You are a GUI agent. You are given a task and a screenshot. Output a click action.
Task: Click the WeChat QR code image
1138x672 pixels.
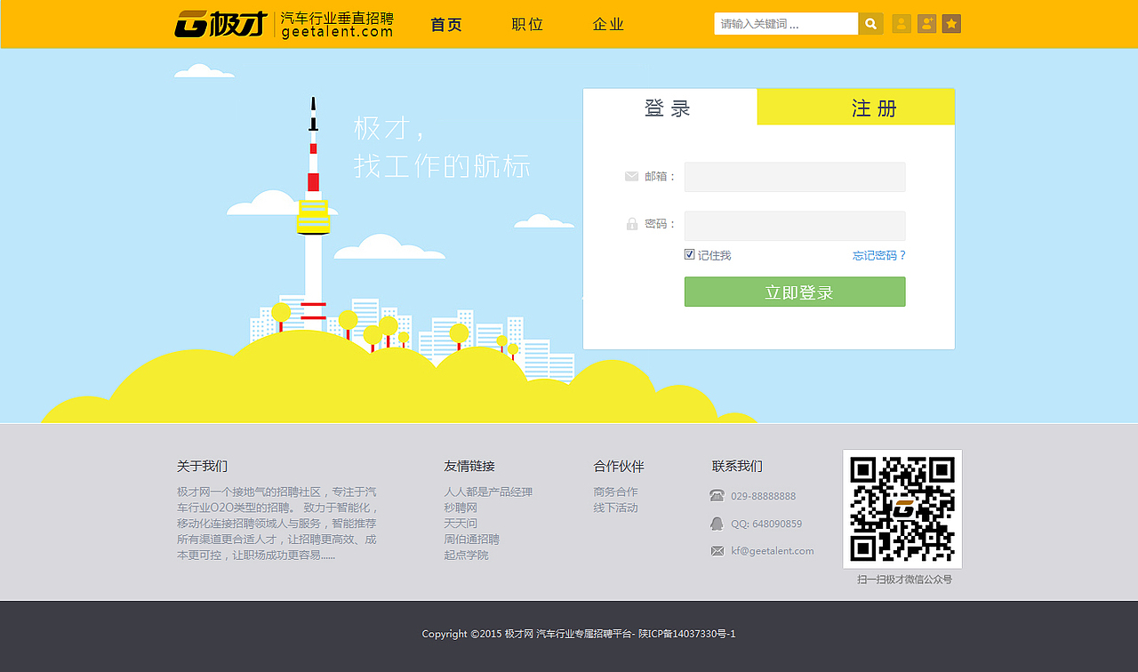[x=902, y=508]
